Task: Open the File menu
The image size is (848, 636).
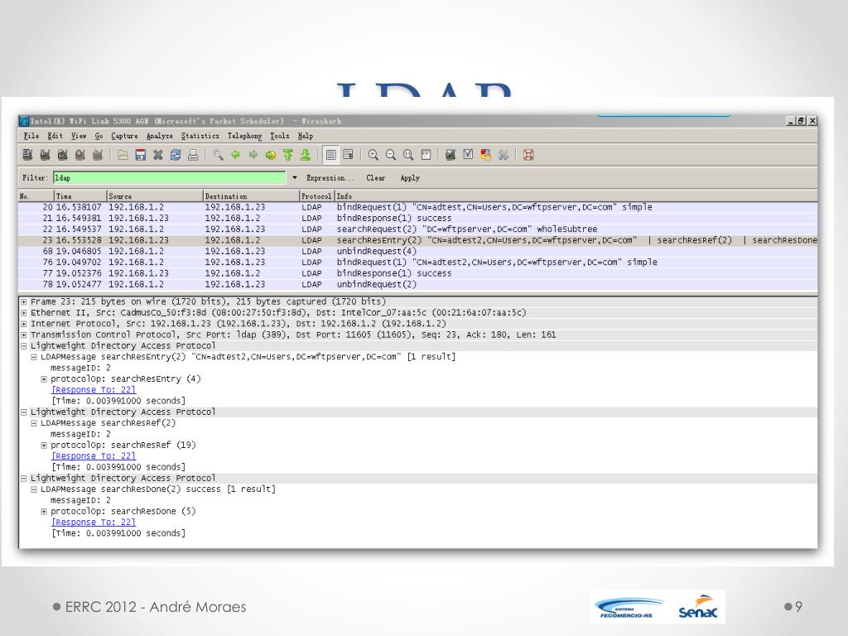Action: (x=31, y=136)
